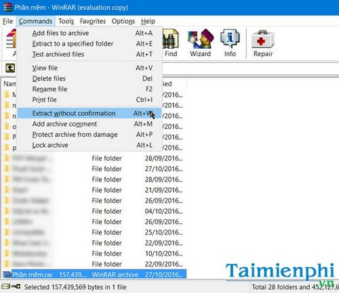The width and height of the screenshot is (339, 293).
Task: Click the drive icon in the status bar
Action: [6, 286]
